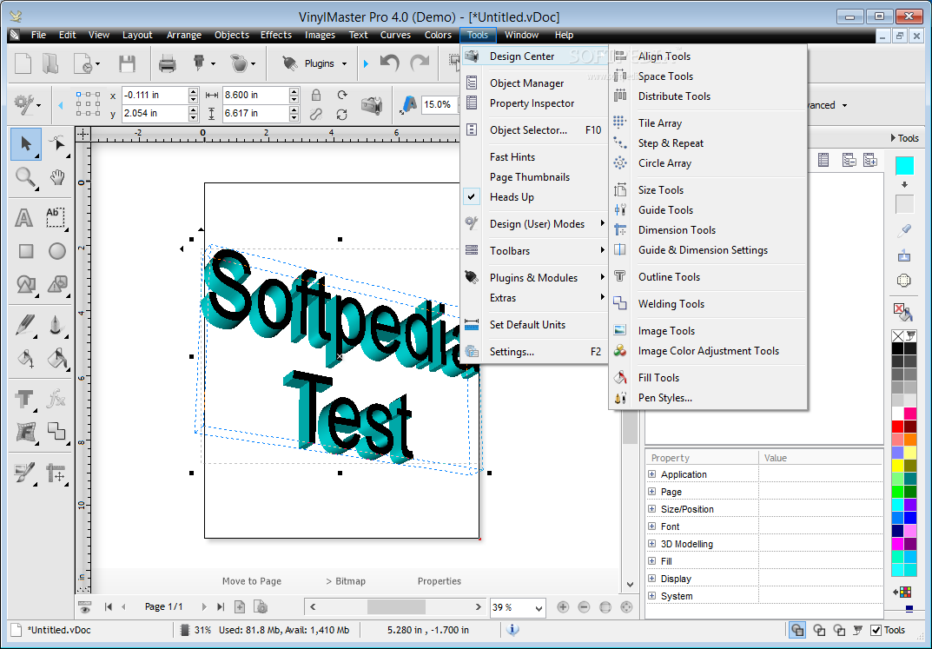
Task: Select the arrow Selection tool
Action: [25, 144]
